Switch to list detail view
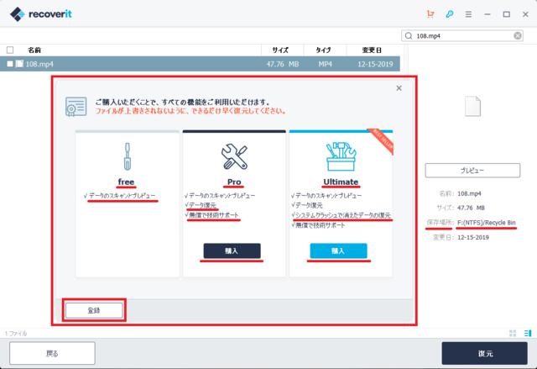Image resolution: width=537 pixels, height=369 pixels. point(526,335)
